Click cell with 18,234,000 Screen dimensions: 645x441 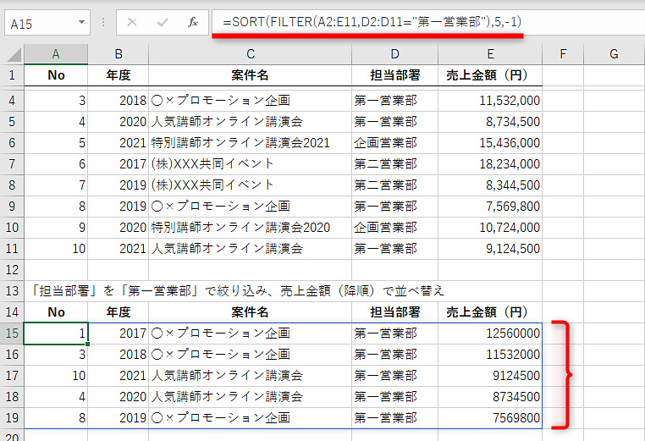click(490, 164)
